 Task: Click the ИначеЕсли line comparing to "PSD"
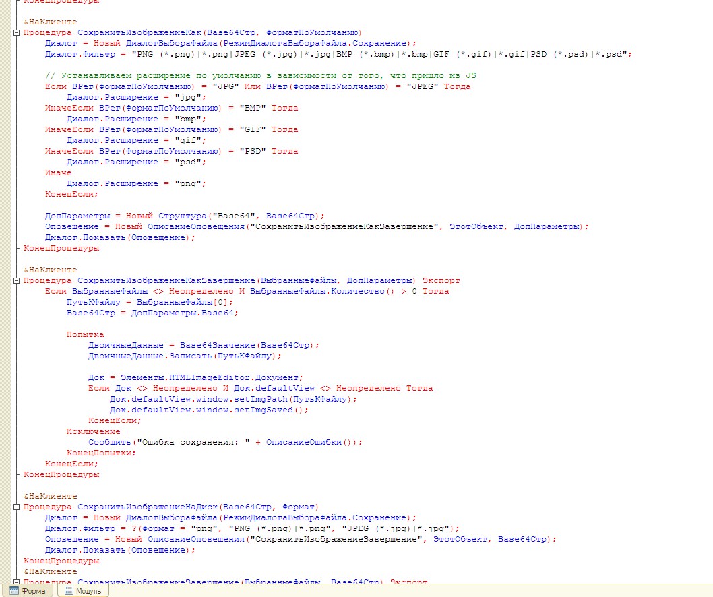[x=171, y=152]
